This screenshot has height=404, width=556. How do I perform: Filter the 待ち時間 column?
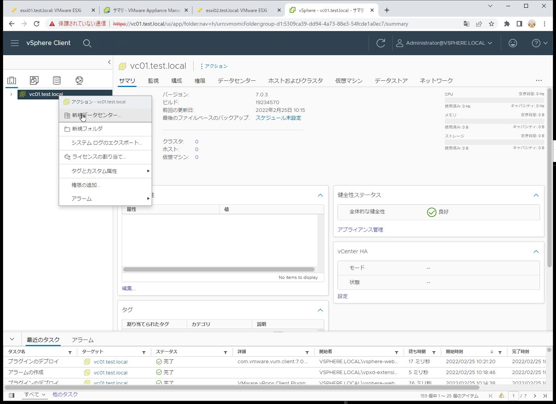[434, 352]
